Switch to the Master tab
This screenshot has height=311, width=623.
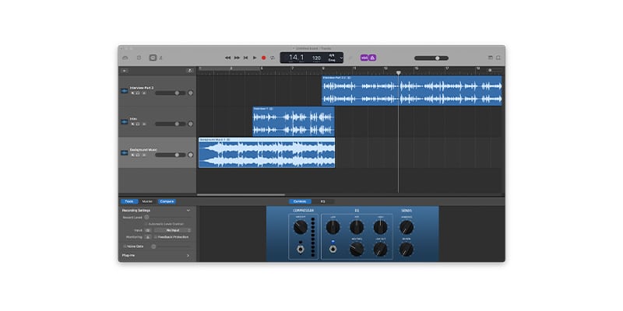click(147, 201)
